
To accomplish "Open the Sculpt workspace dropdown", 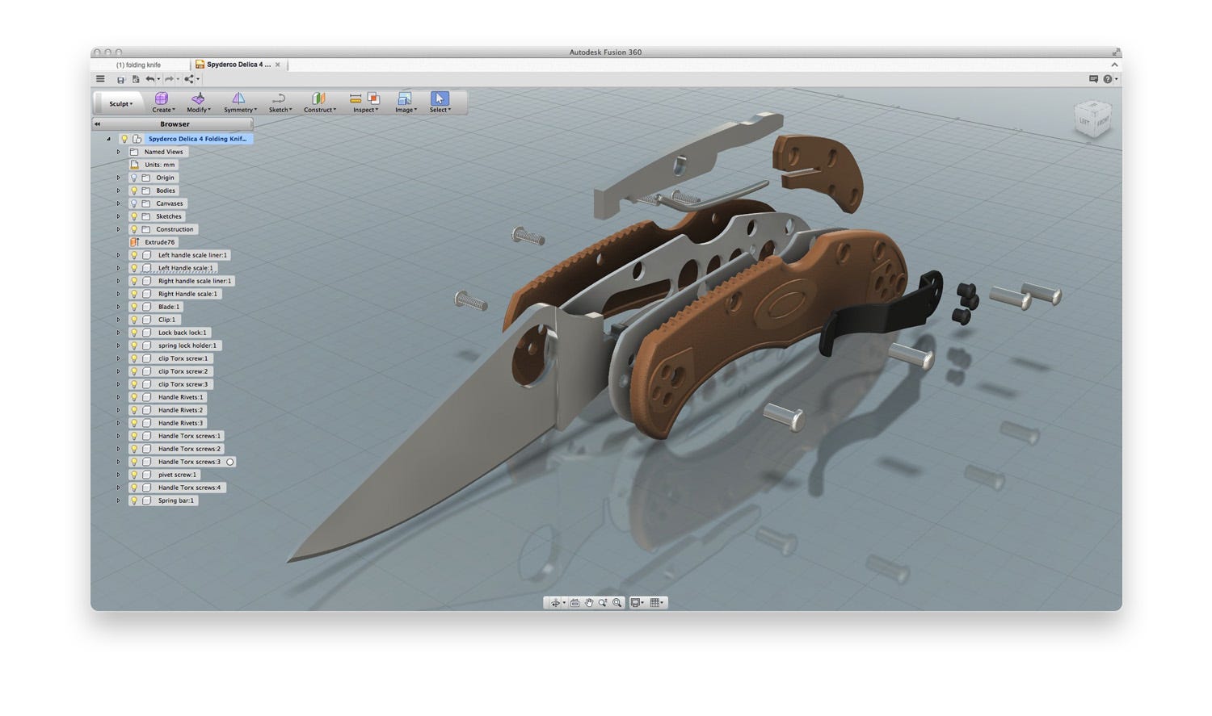I will point(121,103).
